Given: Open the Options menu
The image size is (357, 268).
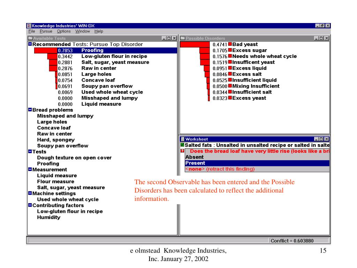Looking at the screenshot, I should click(x=64, y=31).
